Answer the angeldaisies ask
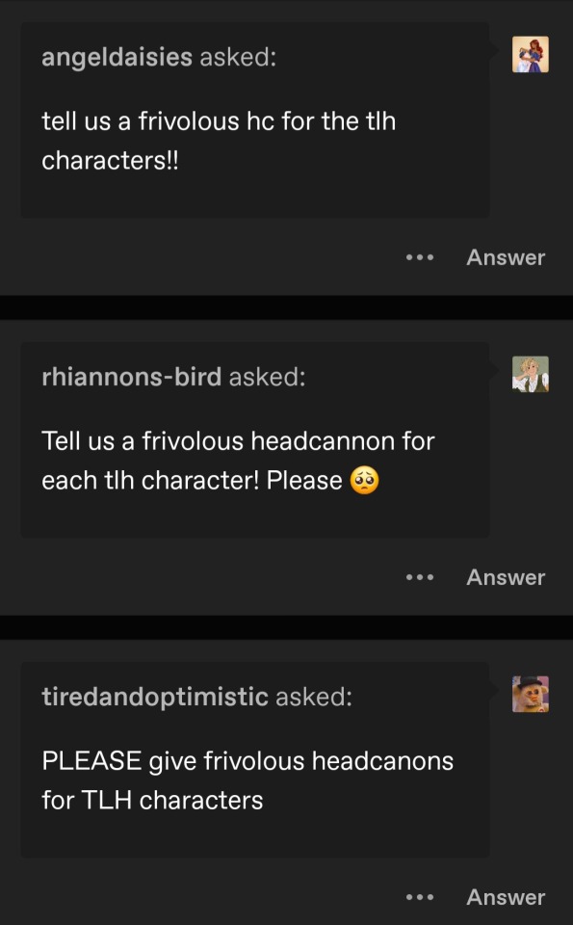Viewport: 573px width, 925px height. pos(506,258)
